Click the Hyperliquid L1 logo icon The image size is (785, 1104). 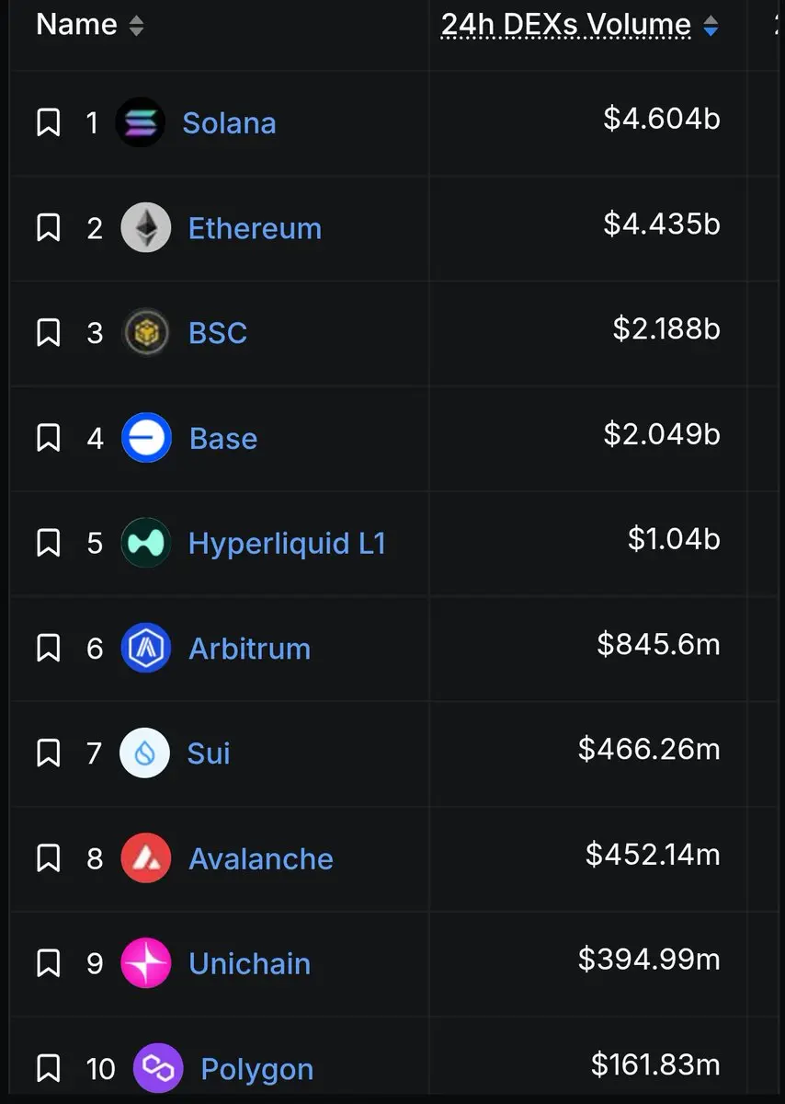click(146, 543)
